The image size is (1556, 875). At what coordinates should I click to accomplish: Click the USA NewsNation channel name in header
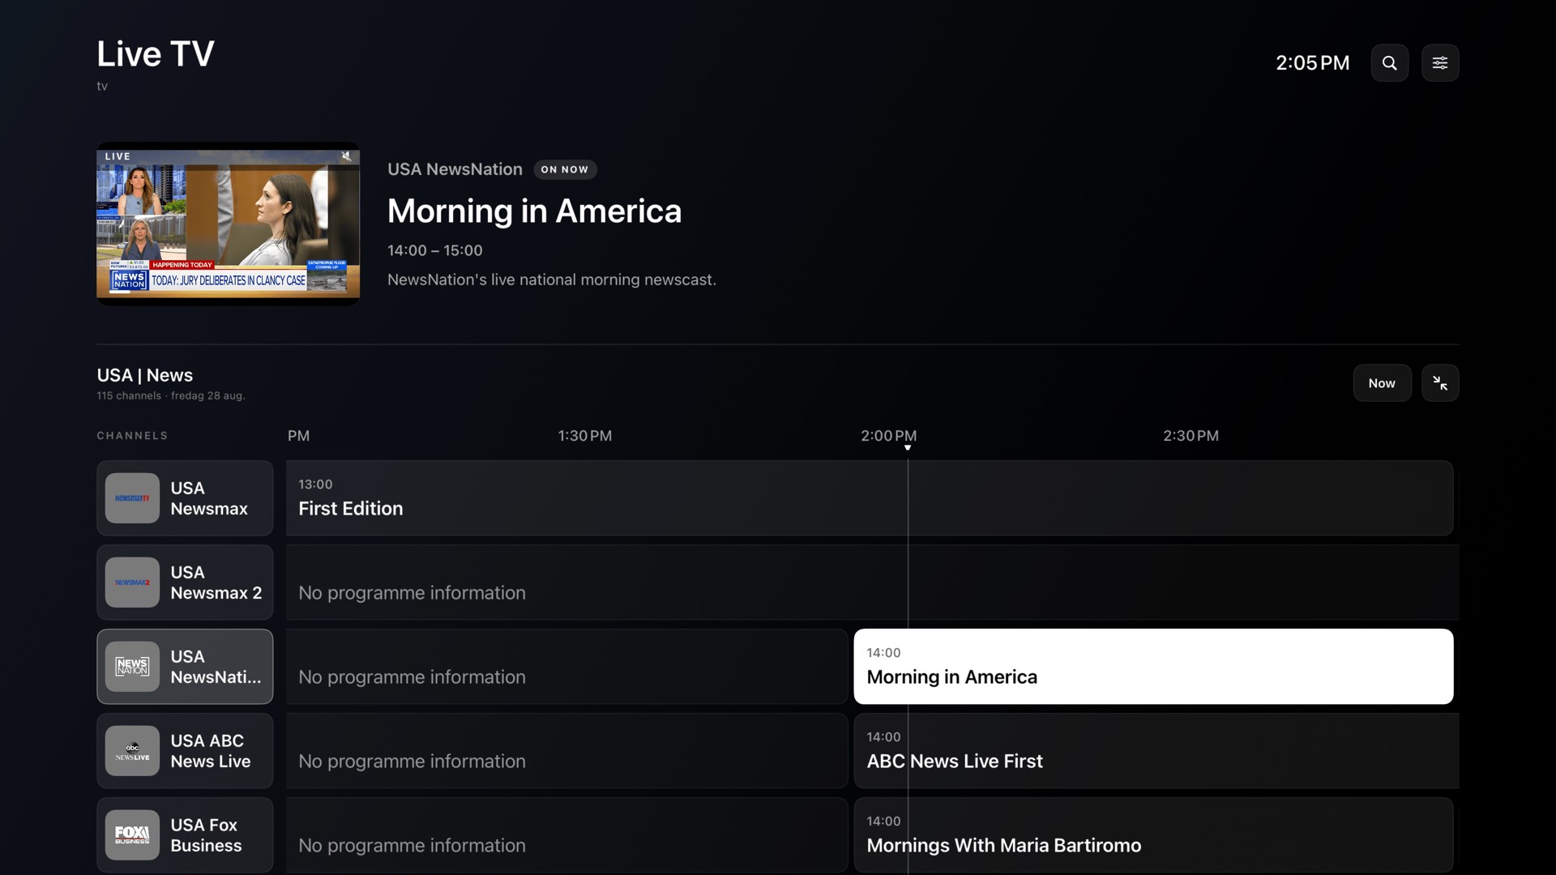[455, 169]
